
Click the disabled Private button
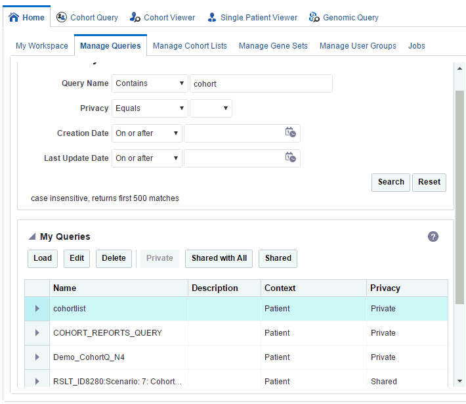click(x=159, y=258)
